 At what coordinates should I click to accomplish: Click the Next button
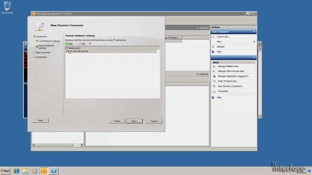135,121
